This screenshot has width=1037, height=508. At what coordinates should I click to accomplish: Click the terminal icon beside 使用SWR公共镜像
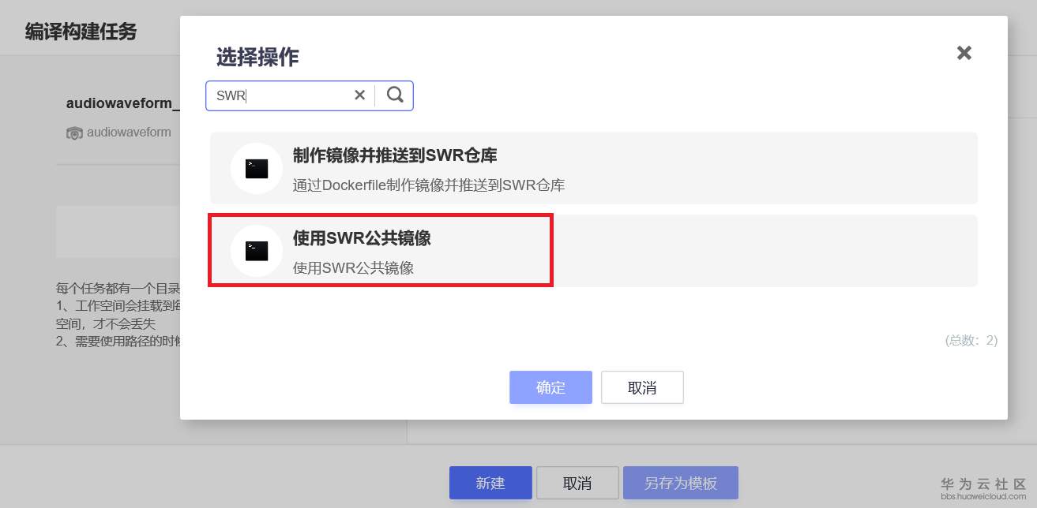(256, 250)
